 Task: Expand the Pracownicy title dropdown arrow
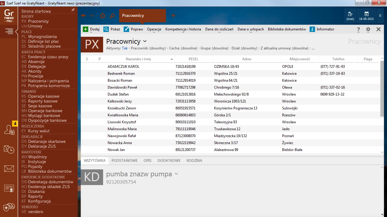pyautogui.click(x=145, y=41)
